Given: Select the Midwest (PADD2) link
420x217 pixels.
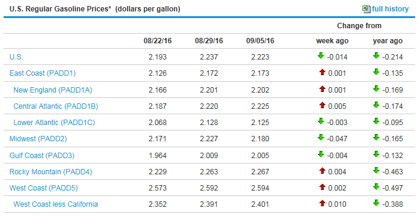Looking at the screenshot, I should [38, 139].
